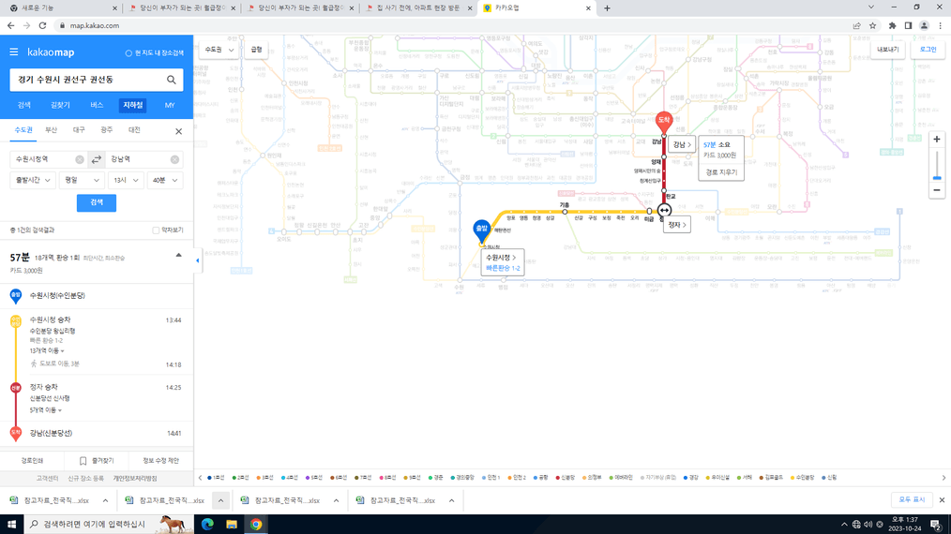Image resolution: width=951 pixels, height=534 pixels.
Task: Clear the 수원시청역 departure field
Action: pyautogui.click(x=80, y=159)
